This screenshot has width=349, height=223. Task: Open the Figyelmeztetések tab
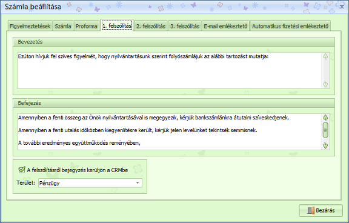point(30,26)
